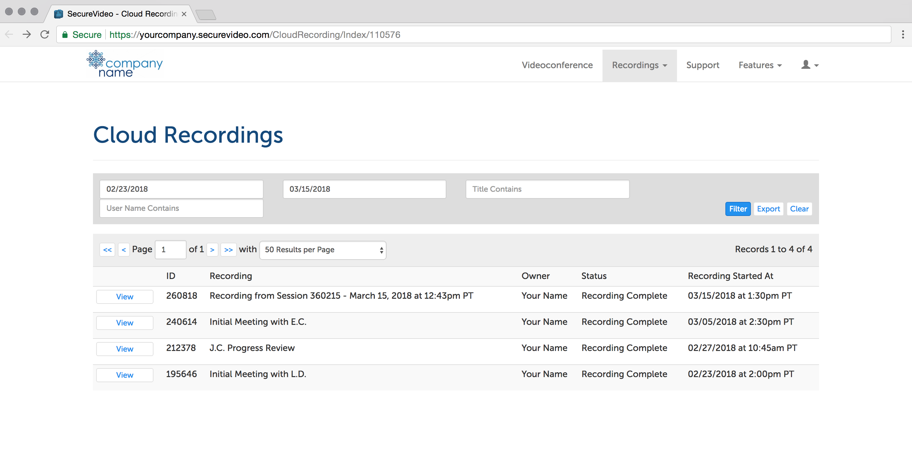Image resolution: width=912 pixels, height=472 pixels.
Task: Click the ID cell 240614
Action: (181, 322)
